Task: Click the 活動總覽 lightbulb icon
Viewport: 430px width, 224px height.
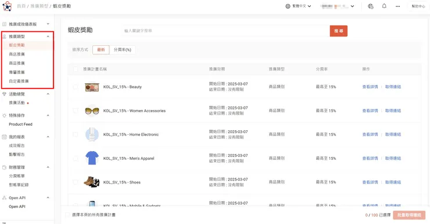Action: pyautogui.click(x=5, y=94)
